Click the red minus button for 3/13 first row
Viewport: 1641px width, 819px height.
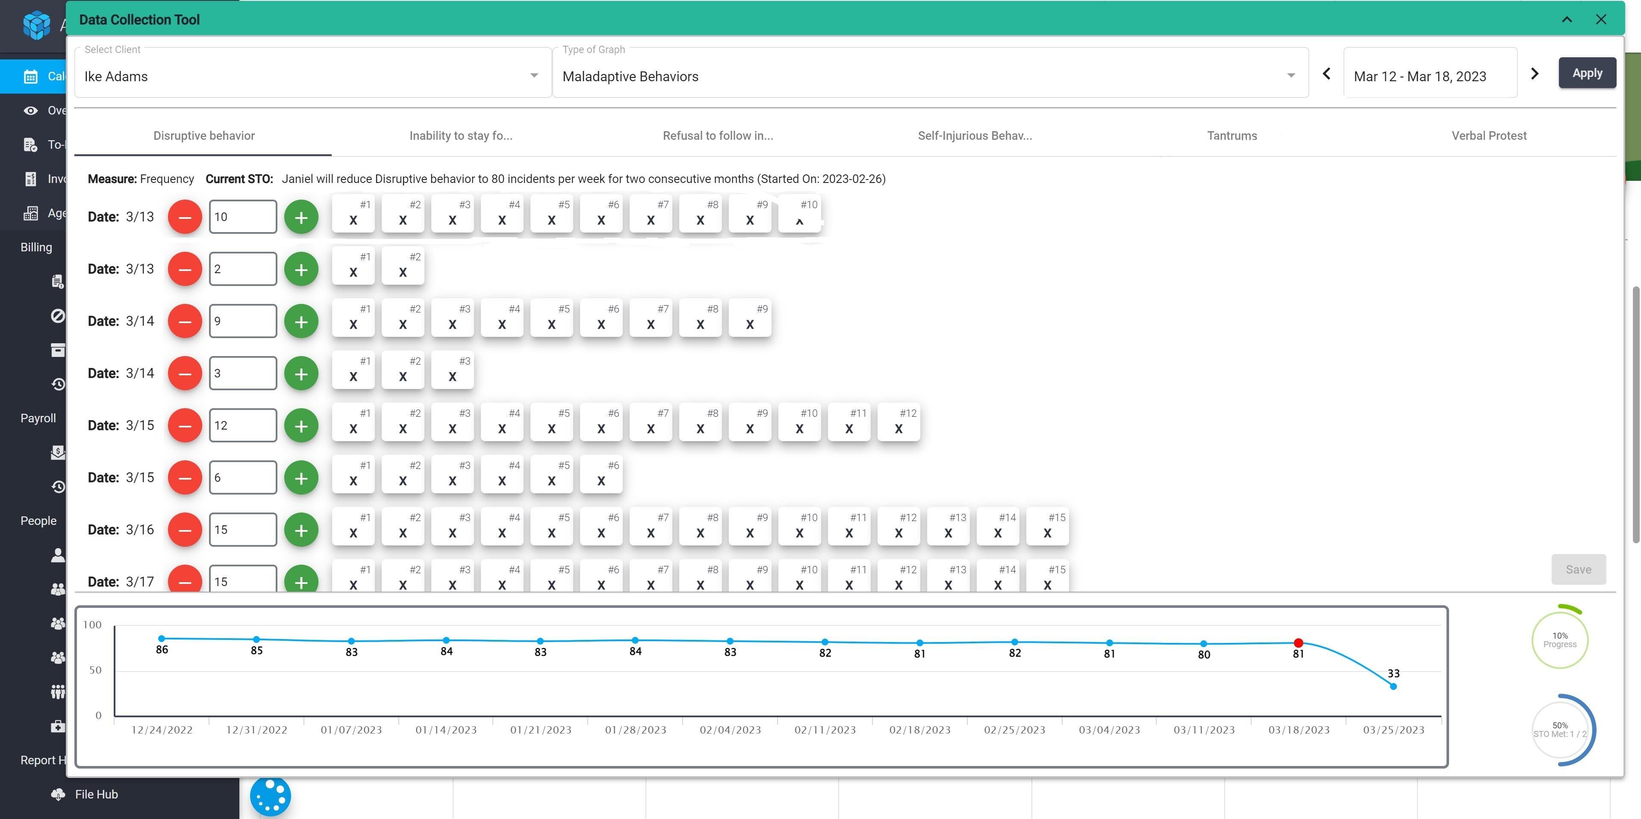tap(185, 217)
